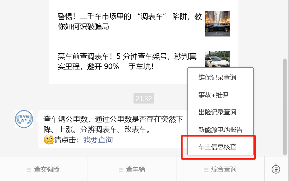289x181 pixels.
Task: Click the hamburger icon beside 查车辆
Action: (121, 169)
